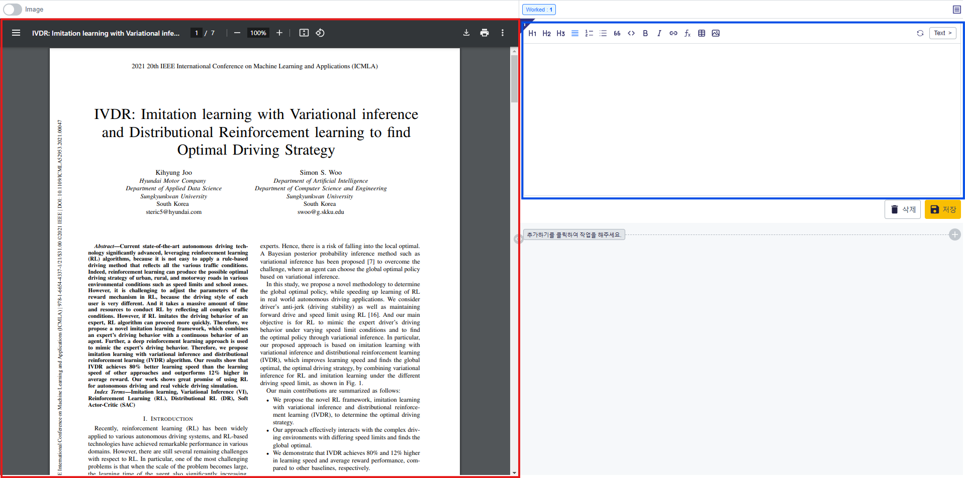Click author name Simon S. Woo
This screenshot has height=478, width=965.
(321, 172)
